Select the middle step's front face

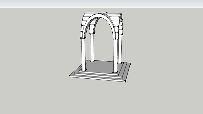[98, 76]
